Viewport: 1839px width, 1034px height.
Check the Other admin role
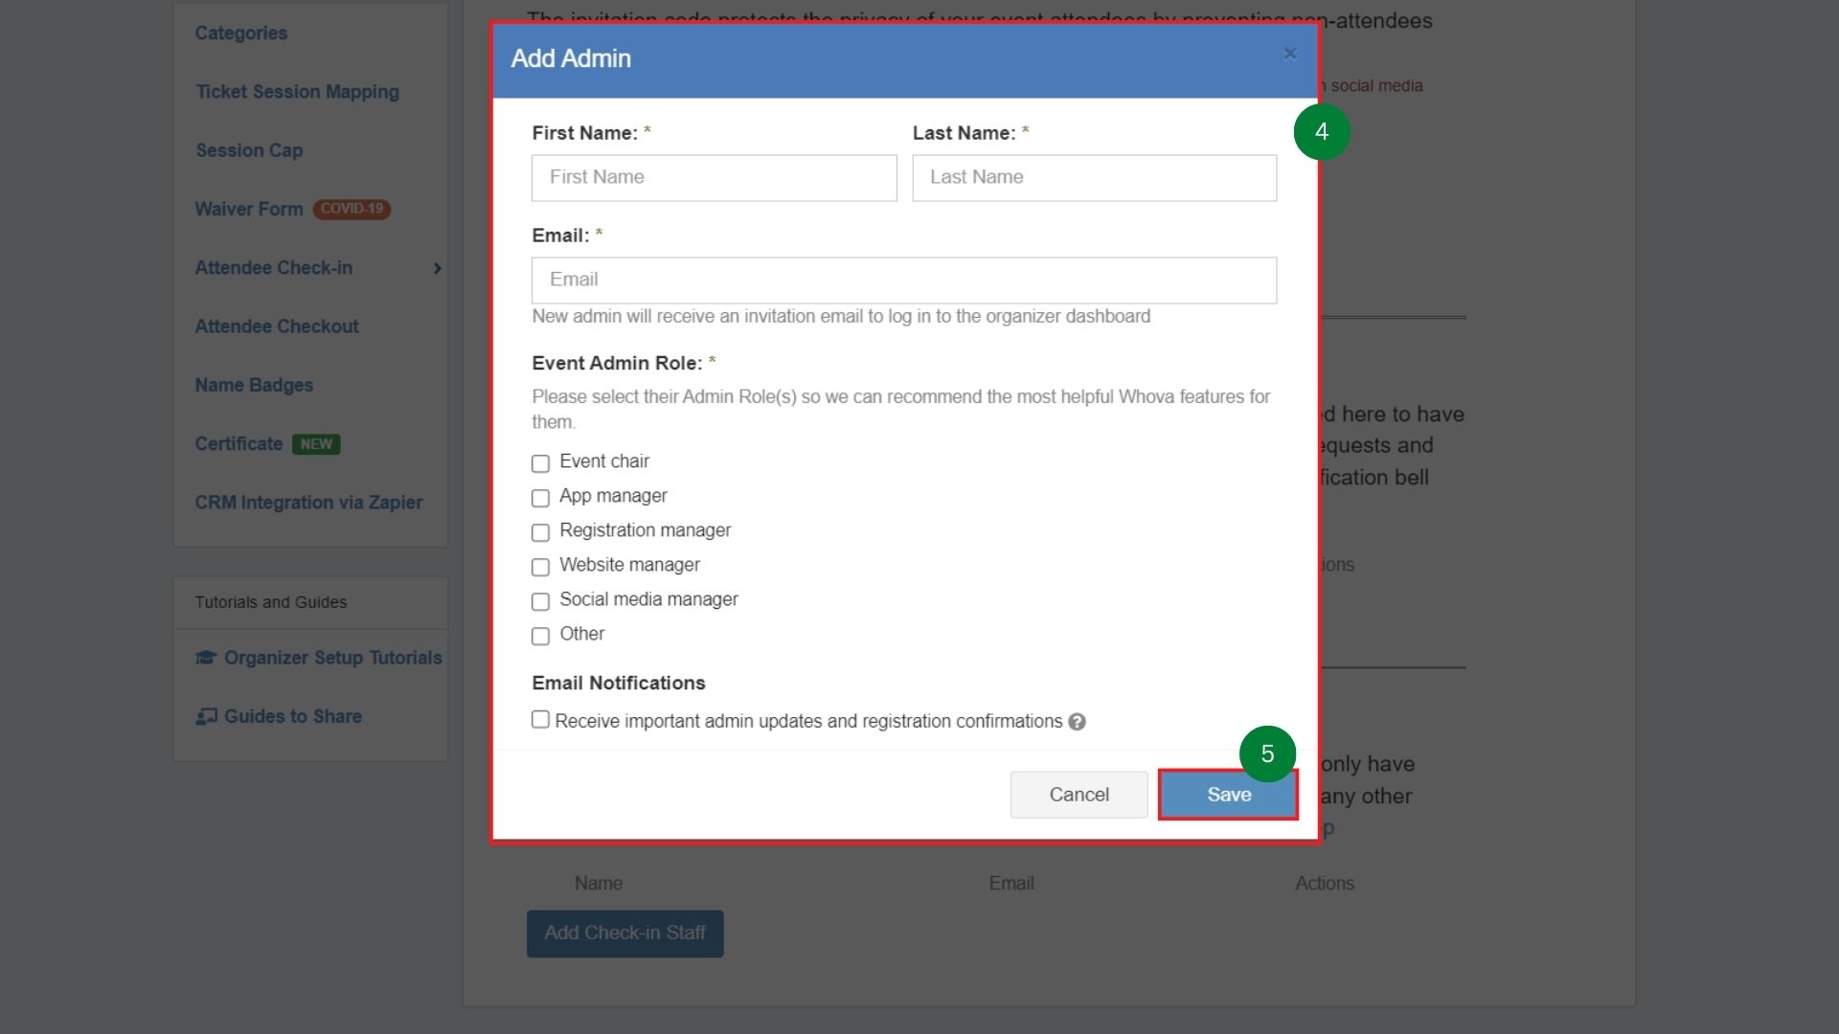(x=541, y=637)
